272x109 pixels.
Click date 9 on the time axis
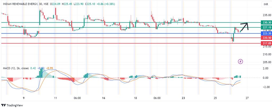coord(24,98)
